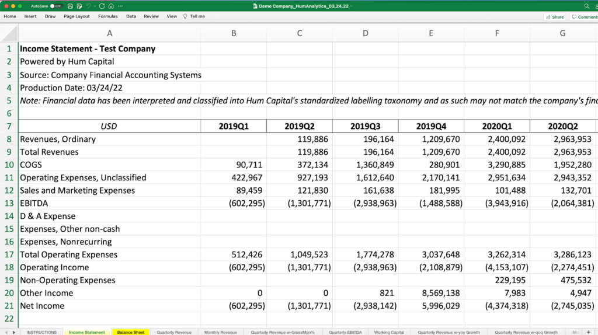Select the 2019Q4 Net Income cell

(x=431, y=306)
